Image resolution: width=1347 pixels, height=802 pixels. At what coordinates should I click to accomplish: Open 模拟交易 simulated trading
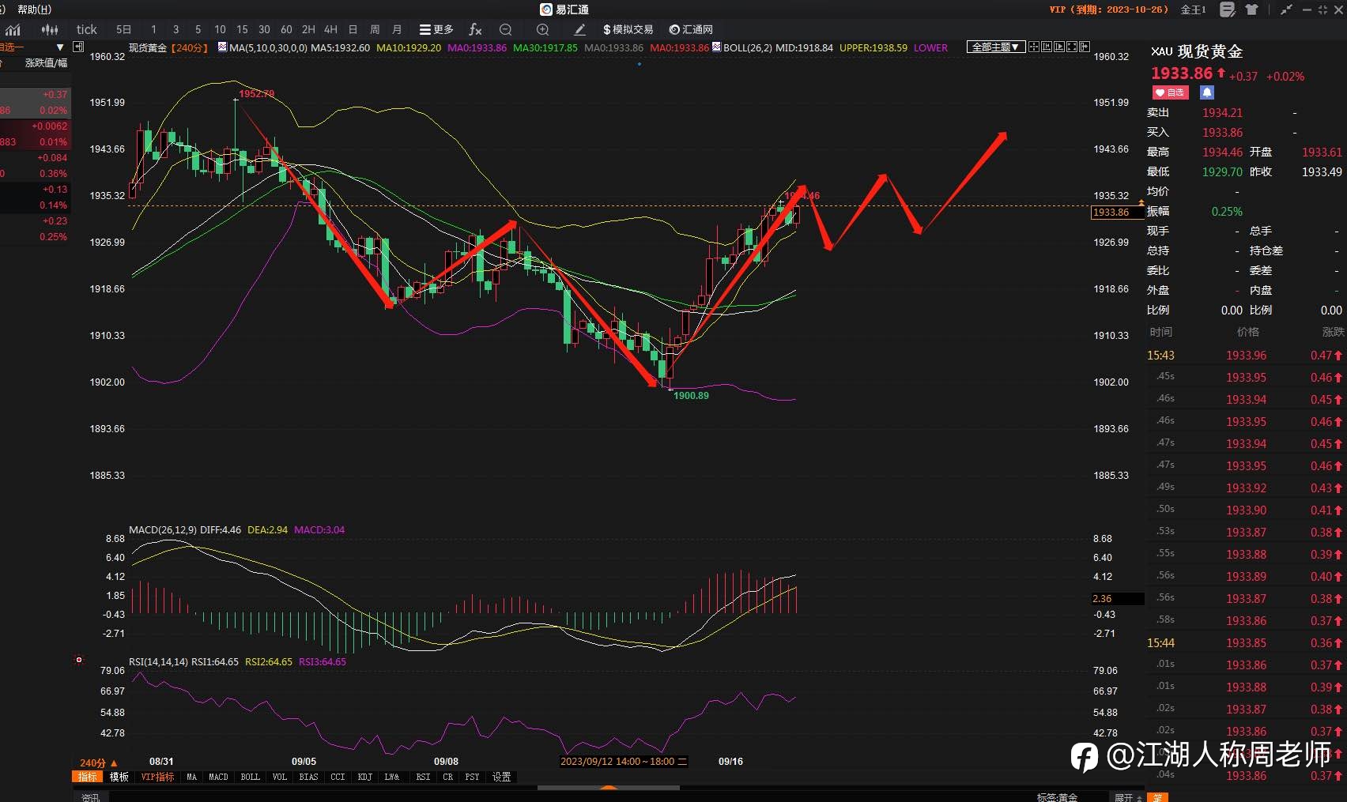point(628,29)
